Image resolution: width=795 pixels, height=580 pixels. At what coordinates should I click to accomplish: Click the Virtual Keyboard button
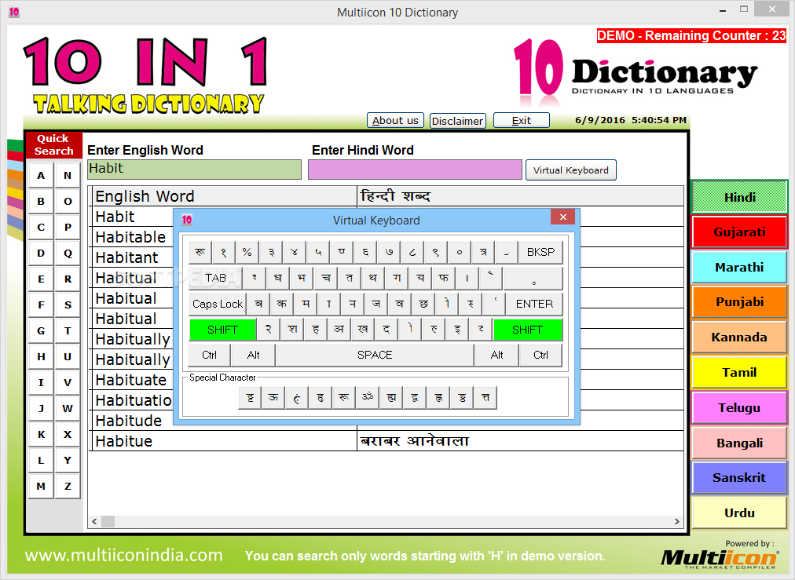(x=571, y=170)
